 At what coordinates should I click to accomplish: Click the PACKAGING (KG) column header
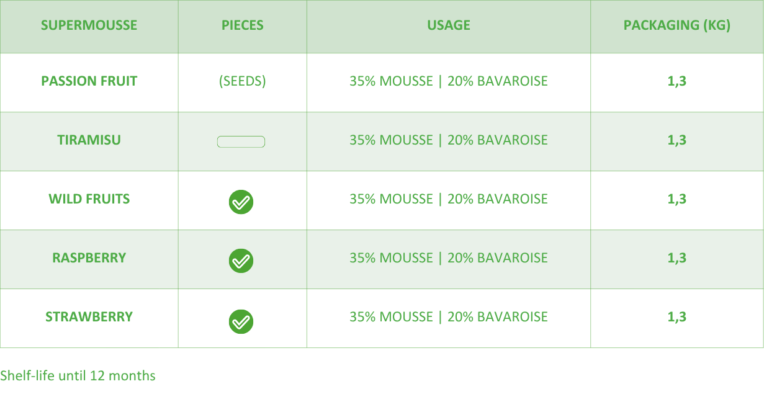click(676, 25)
